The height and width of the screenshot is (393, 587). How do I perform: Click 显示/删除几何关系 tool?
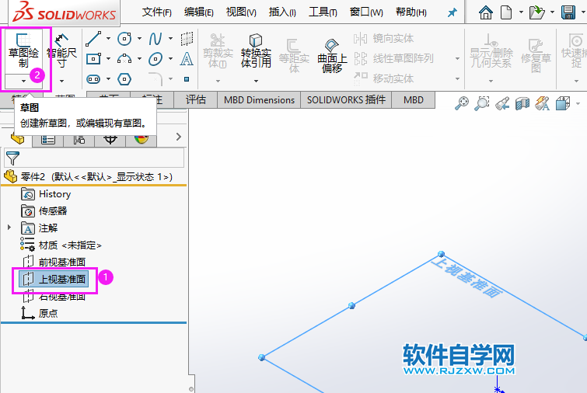point(491,50)
